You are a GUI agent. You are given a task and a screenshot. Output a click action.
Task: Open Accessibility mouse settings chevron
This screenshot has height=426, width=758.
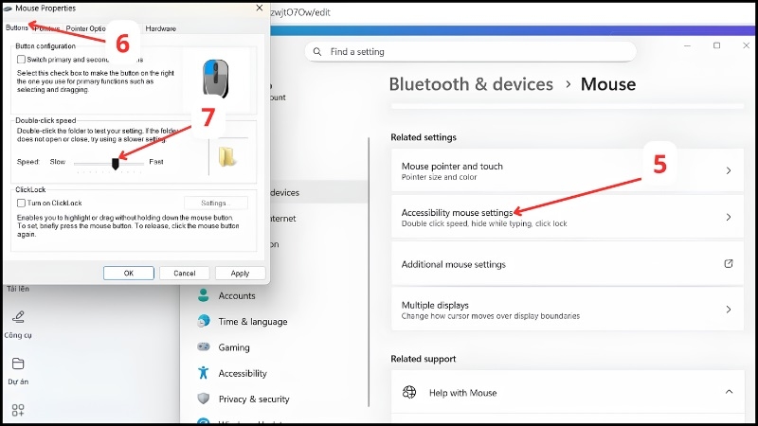tap(729, 218)
